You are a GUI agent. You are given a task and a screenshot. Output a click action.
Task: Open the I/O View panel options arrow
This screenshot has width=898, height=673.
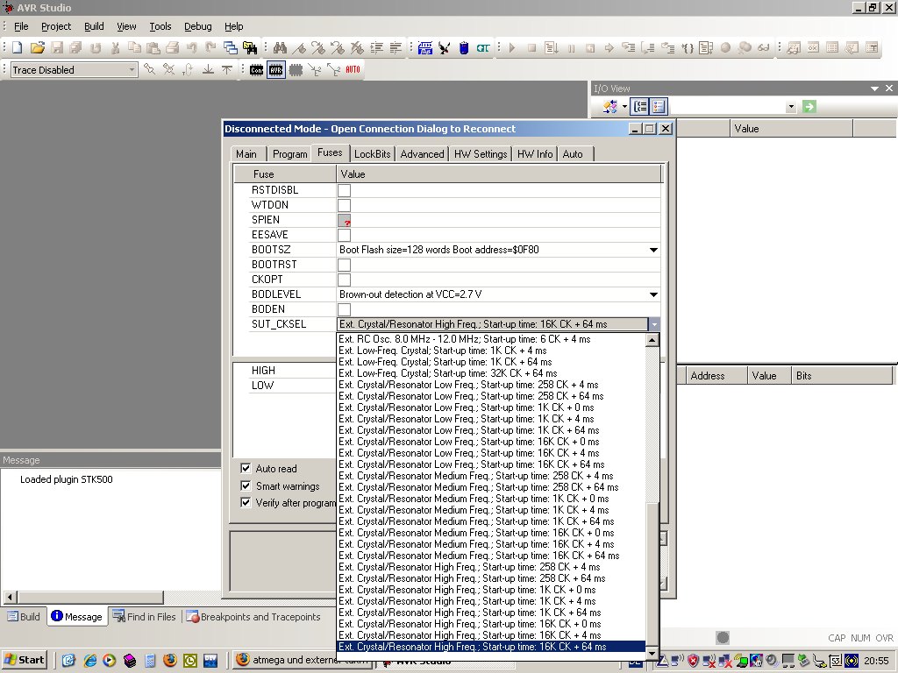(874, 89)
